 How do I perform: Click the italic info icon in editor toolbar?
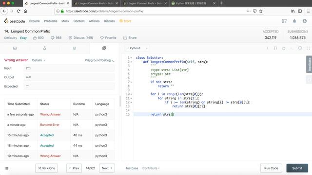pyautogui.click(x=267, y=48)
